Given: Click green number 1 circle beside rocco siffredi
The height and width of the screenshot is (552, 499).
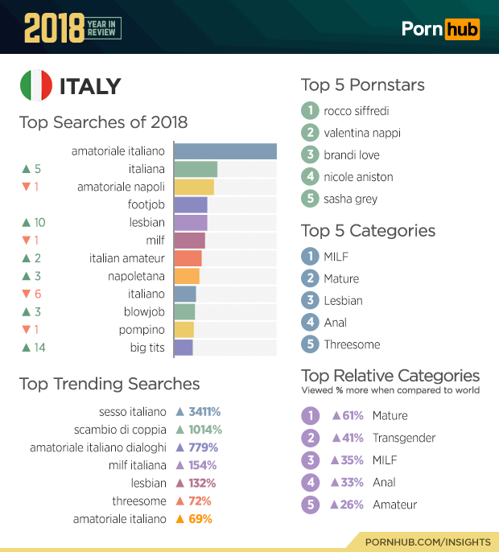Looking at the screenshot, I should (310, 111).
